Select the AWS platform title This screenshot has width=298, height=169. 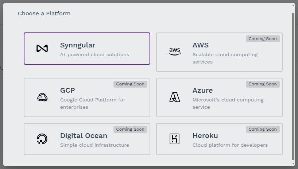pos(200,45)
